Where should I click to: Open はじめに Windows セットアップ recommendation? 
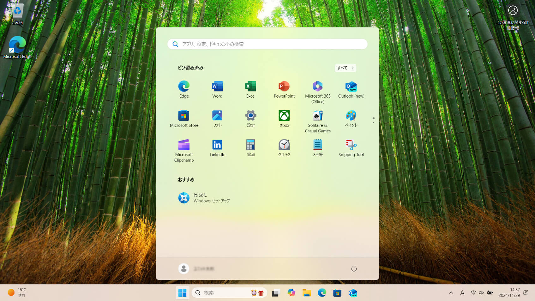coord(204,198)
